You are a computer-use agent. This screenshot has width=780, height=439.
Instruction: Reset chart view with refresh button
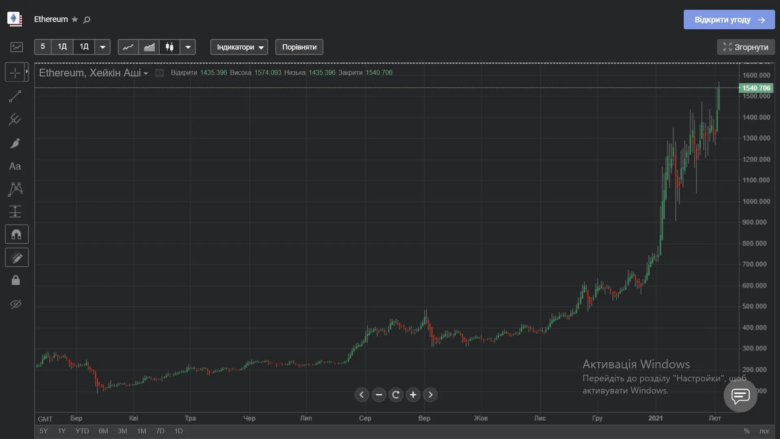click(x=396, y=395)
